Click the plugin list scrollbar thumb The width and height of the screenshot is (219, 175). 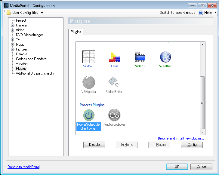(202, 103)
